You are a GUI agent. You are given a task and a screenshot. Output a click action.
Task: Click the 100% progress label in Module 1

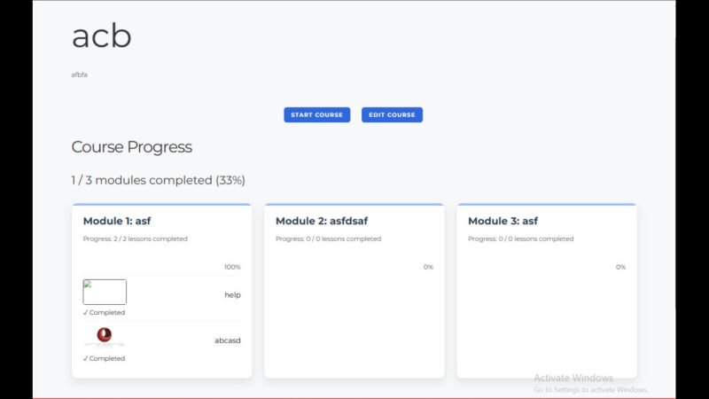point(232,267)
